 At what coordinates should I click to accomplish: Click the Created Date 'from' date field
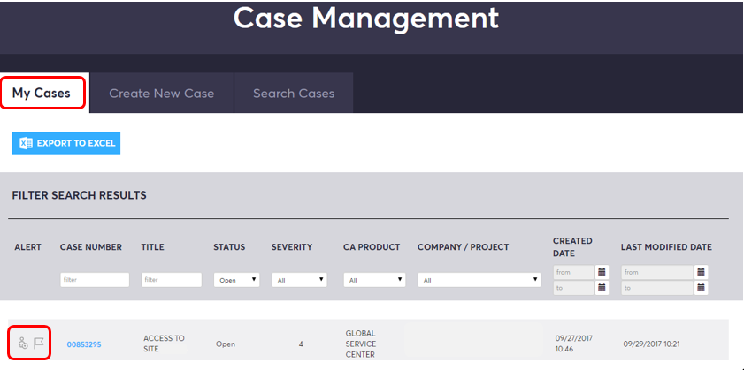[573, 272]
